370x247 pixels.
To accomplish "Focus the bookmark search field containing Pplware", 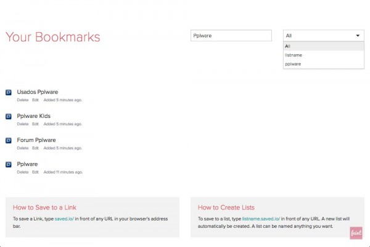I will (231, 36).
